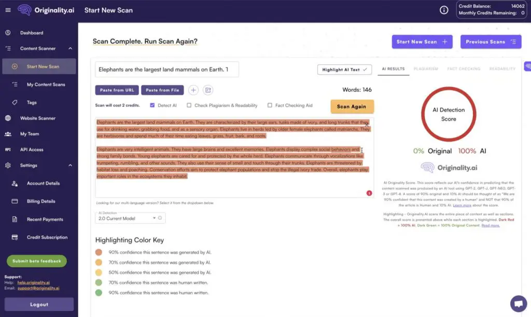This screenshot has width=531, height=317.
Task: Click the plus icon beside Paste from File
Action: tap(193, 90)
